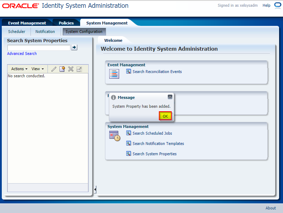The height and width of the screenshot is (213, 283).
Task: Click magnifier icon beside Search Scheduled Jobs
Action: [128, 133]
